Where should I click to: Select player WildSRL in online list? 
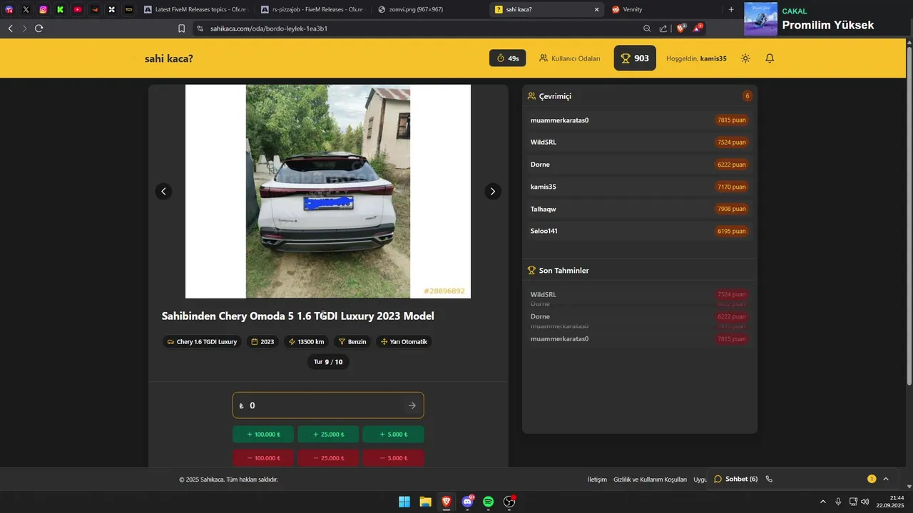(x=640, y=142)
